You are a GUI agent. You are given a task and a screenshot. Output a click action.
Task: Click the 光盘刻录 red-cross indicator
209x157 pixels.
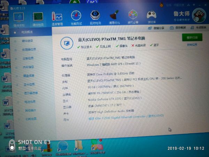tap(139, 45)
